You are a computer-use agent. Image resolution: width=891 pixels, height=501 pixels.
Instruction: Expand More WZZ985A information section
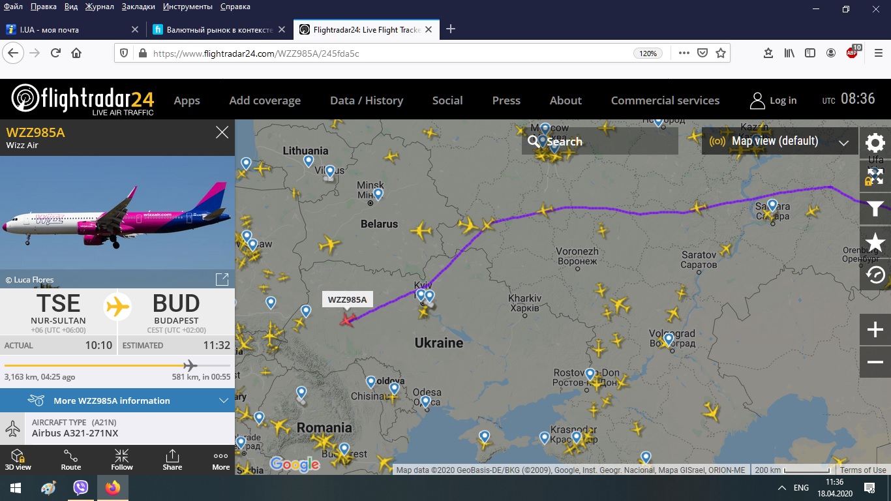pos(117,401)
